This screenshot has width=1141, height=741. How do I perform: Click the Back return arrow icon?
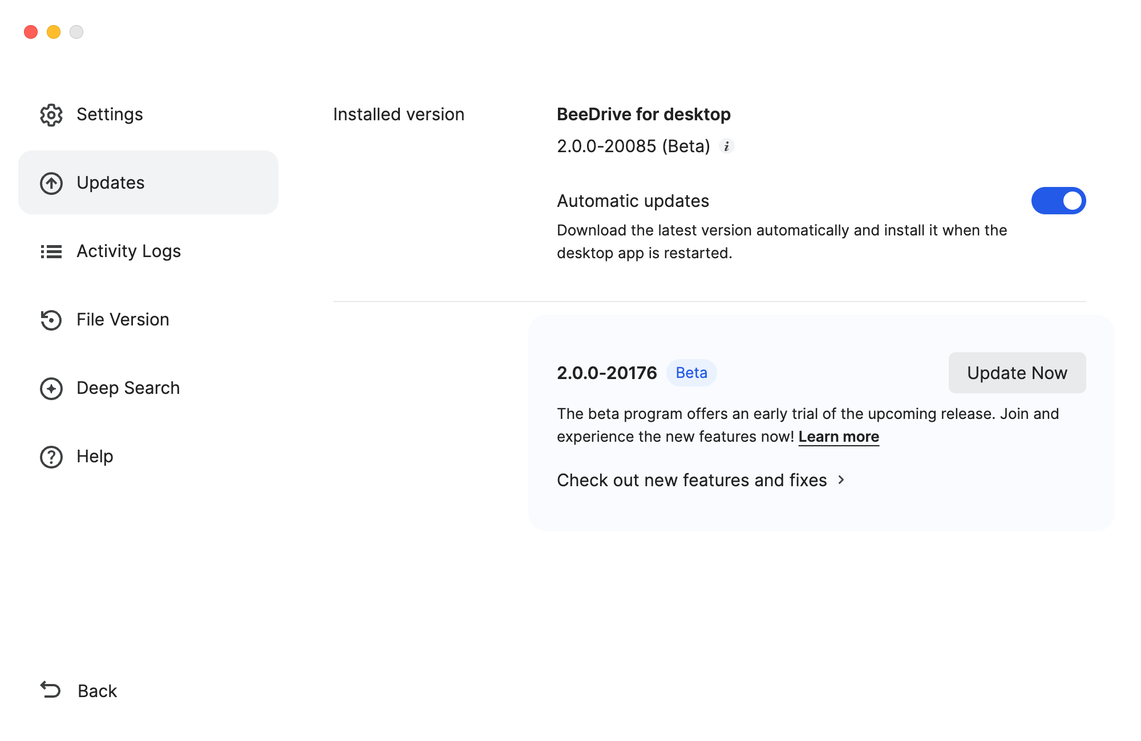(x=49, y=691)
